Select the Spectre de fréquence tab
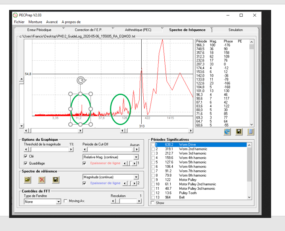Image resolution: width=285 pixels, height=231 pixels. [x=187, y=30]
